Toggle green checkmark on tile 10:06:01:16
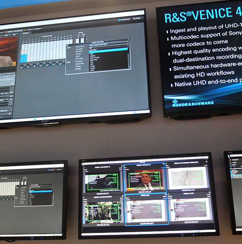 coord(166,164)
